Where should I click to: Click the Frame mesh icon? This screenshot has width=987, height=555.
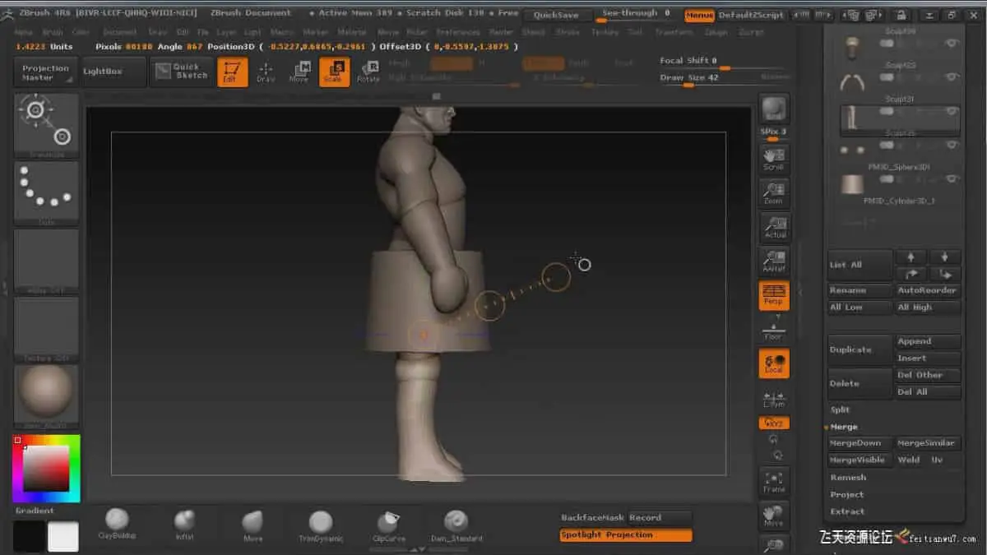(773, 481)
